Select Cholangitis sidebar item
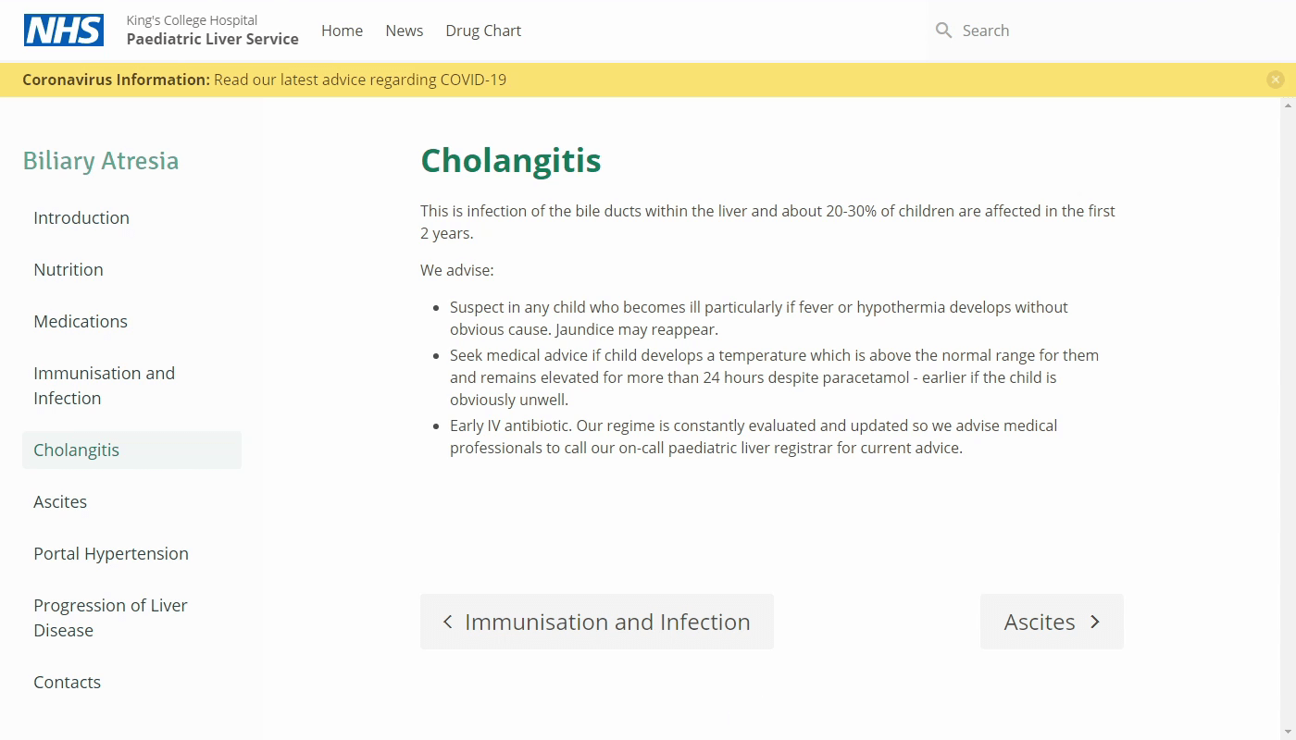 pos(77,450)
